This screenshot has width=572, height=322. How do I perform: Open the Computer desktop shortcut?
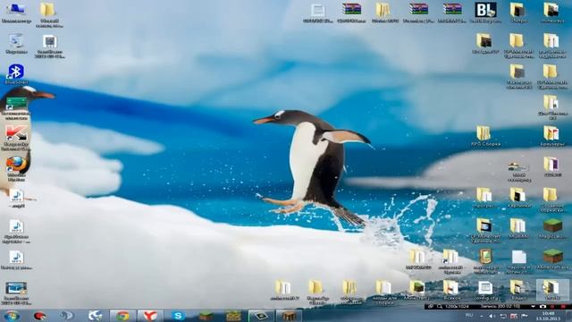(16, 13)
